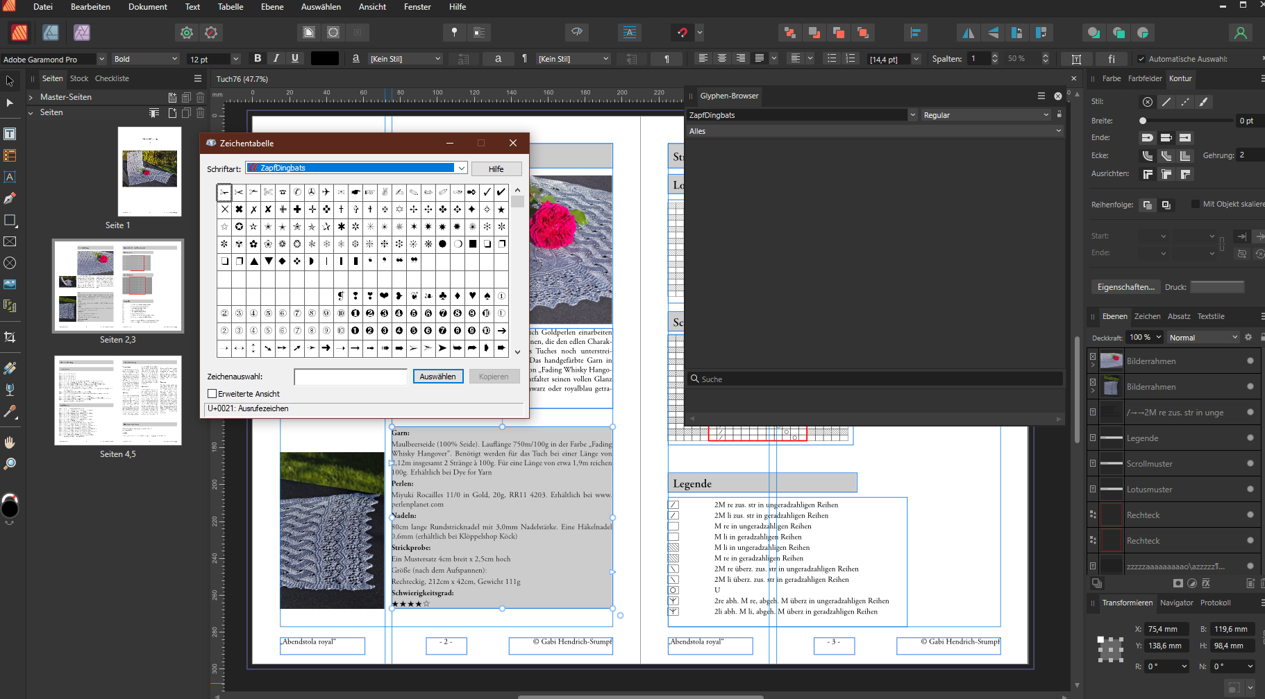Select the round cap end style
This screenshot has width=1265, height=699.
coord(1148,137)
